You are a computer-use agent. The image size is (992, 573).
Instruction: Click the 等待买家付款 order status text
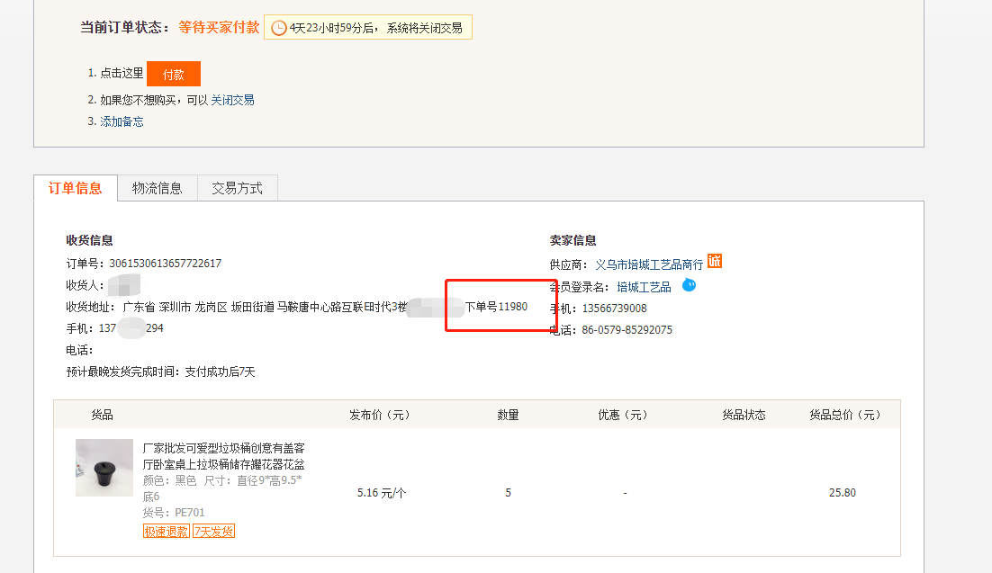219,27
